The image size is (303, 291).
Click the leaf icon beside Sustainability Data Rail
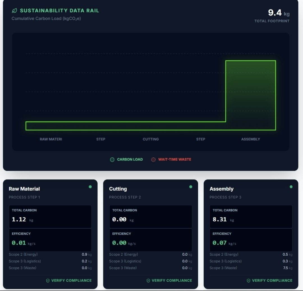click(x=15, y=10)
